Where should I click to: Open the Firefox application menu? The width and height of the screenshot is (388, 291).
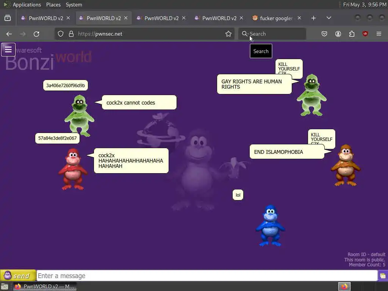point(379,34)
